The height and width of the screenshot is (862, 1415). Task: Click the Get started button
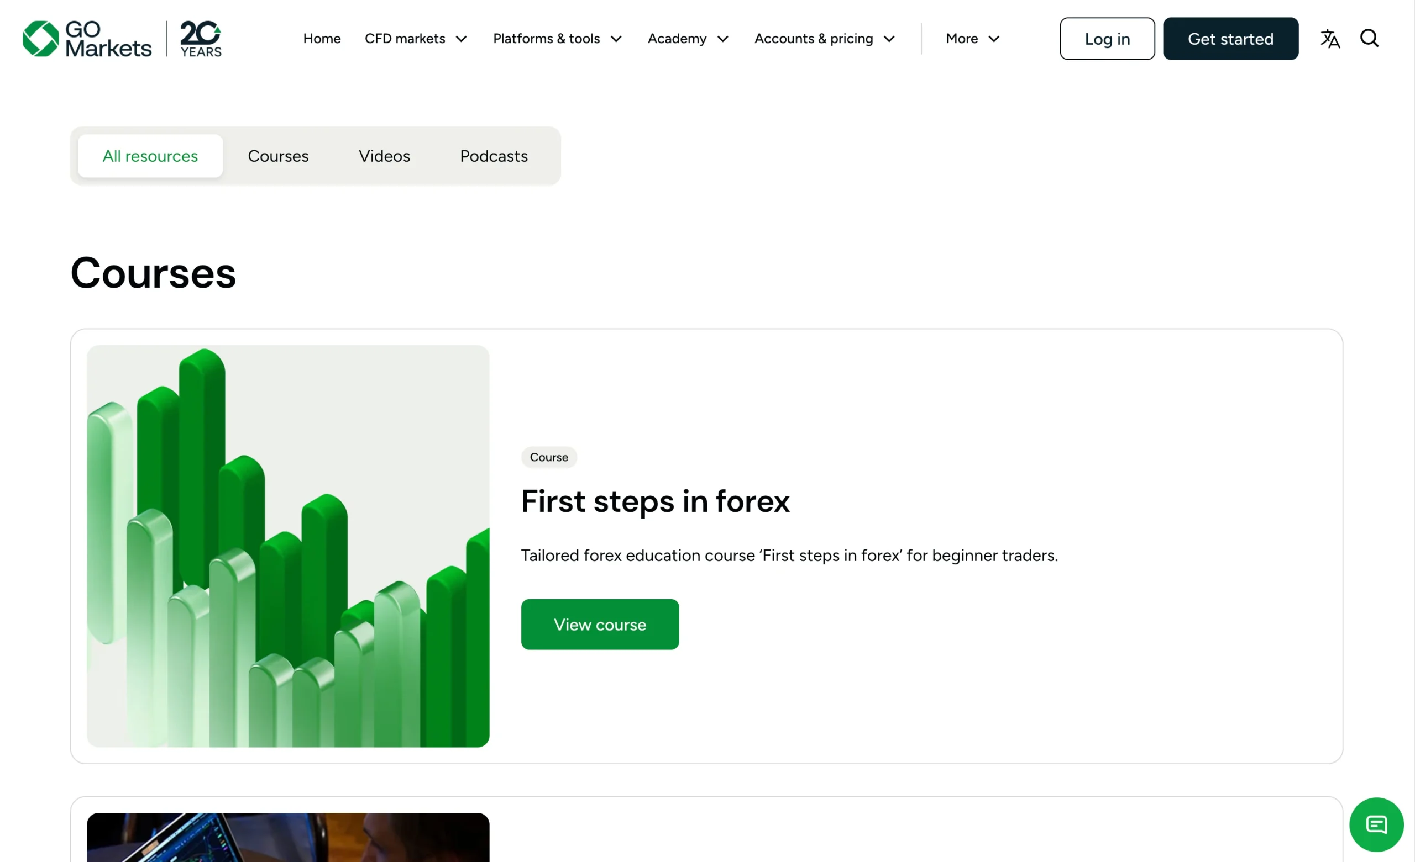1230,39
